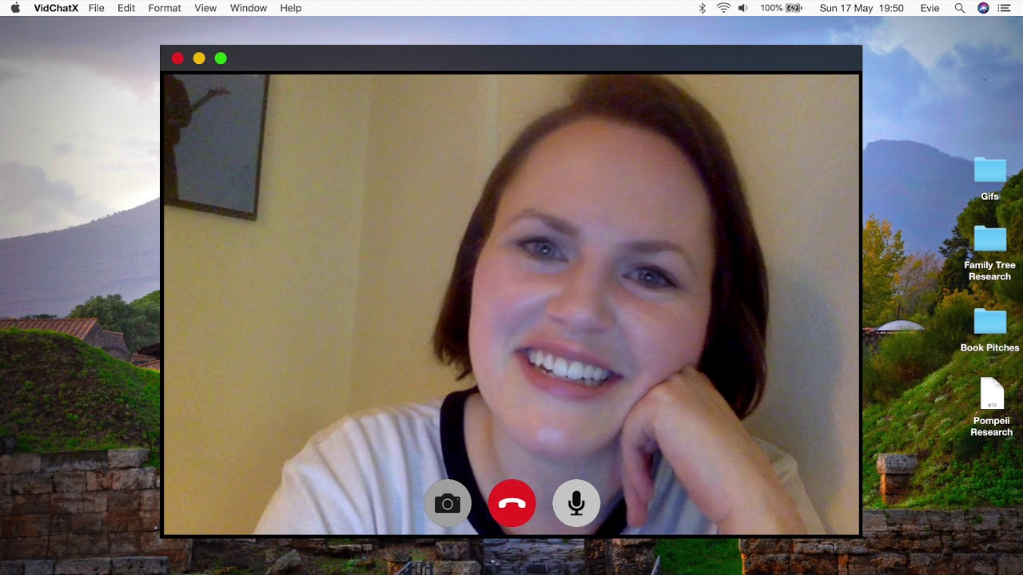
Task: Open Notification Center list icon
Action: (x=1005, y=8)
